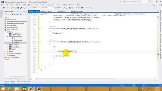Click the Uncomment selected lines icon

[79, 8]
